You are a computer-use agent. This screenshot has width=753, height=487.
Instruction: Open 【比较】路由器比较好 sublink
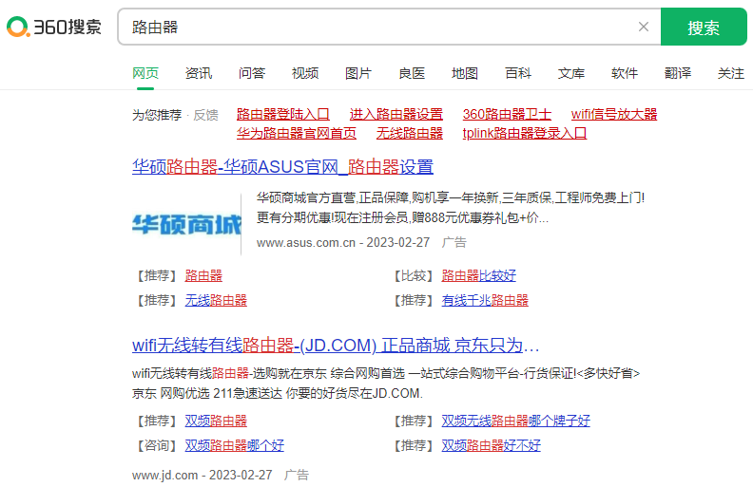tap(479, 275)
